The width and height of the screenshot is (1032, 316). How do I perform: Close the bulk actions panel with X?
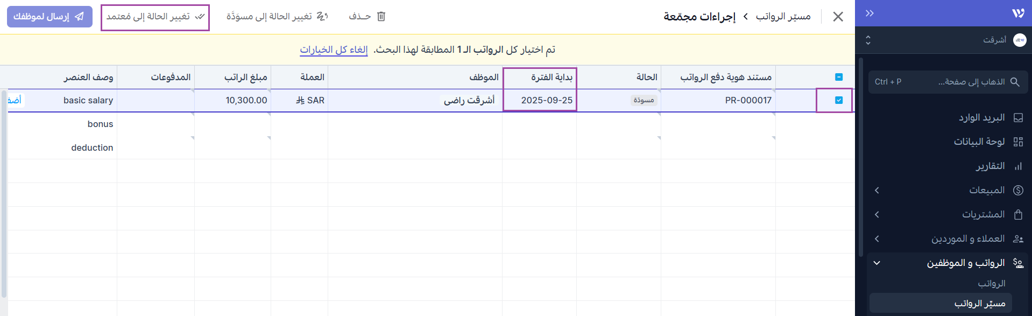point(838,17)
